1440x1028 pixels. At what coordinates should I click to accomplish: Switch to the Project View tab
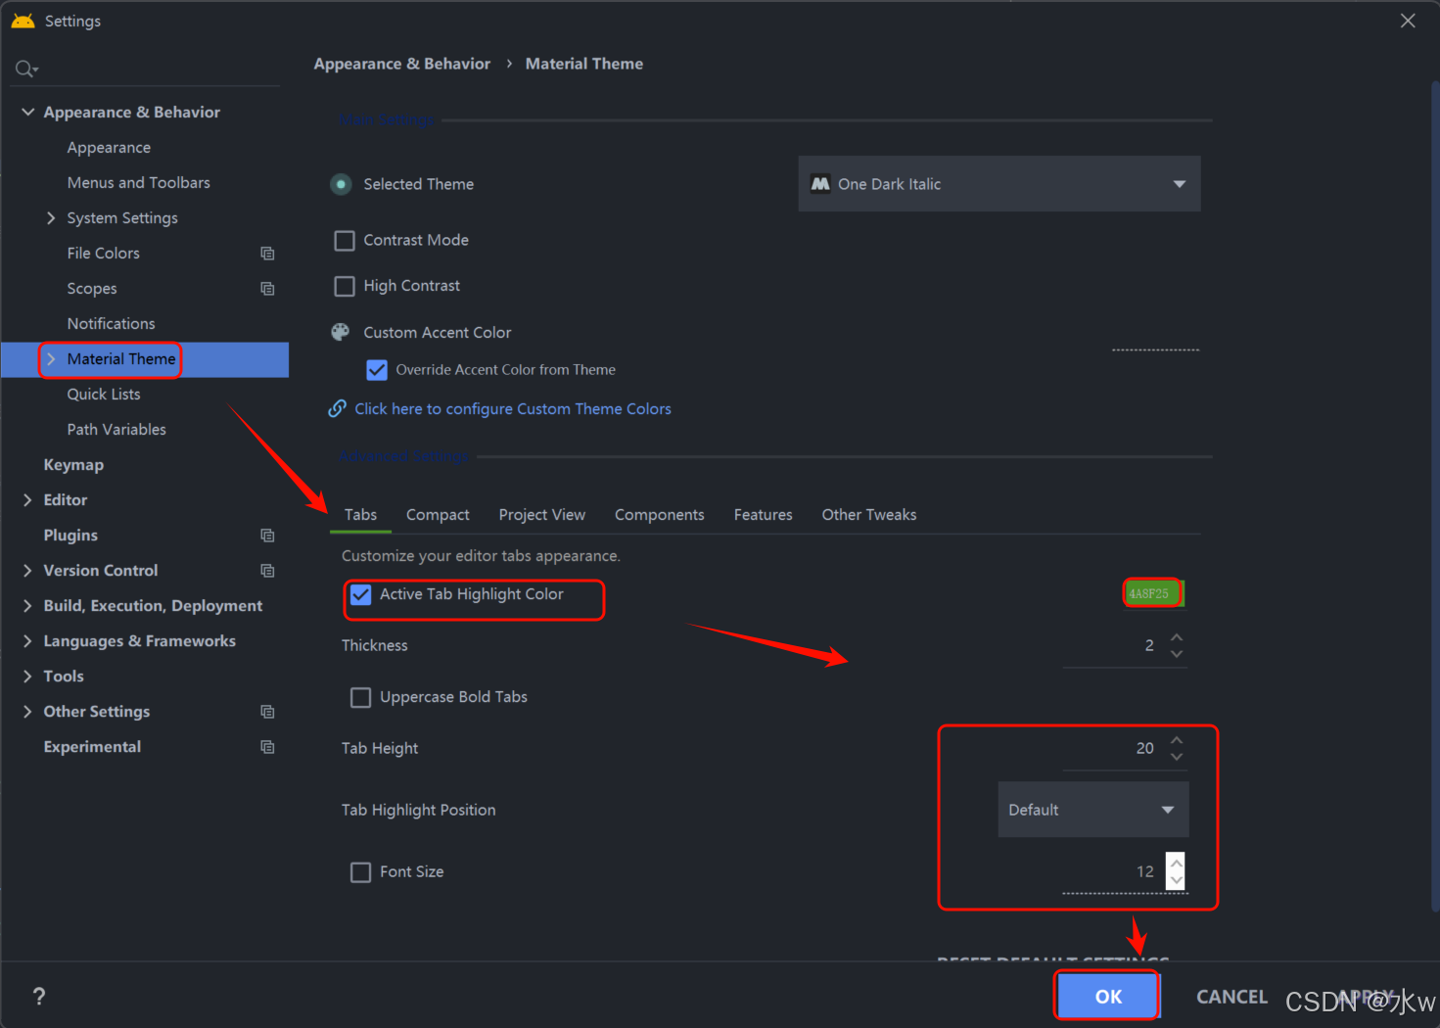click(541, 515)
